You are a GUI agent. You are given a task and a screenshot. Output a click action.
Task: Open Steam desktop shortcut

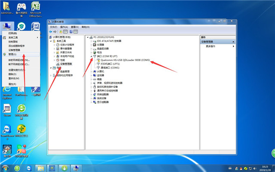[7, 109]
